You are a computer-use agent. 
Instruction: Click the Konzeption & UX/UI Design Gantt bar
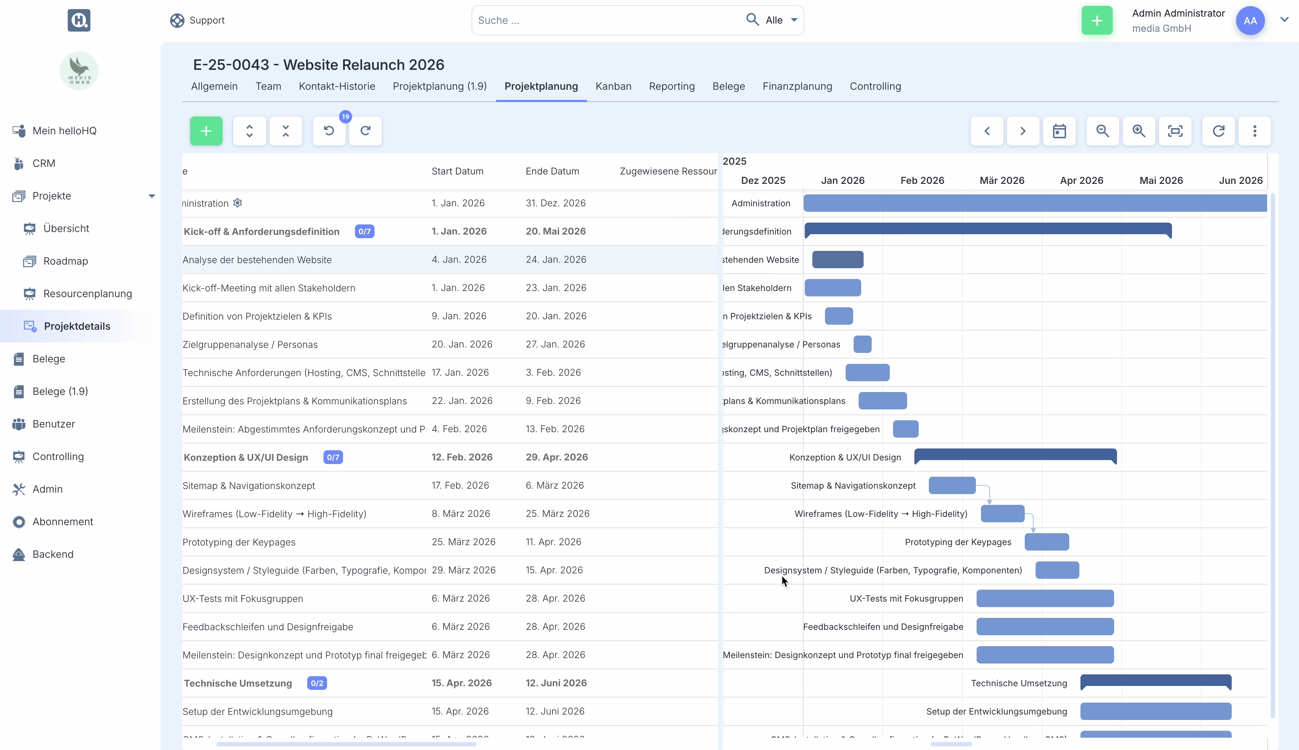point(1015,455)
